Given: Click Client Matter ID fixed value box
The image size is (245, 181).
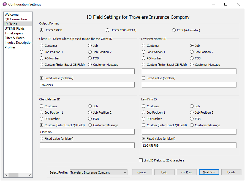Looking at the screenshot, I should coord(87,145).
